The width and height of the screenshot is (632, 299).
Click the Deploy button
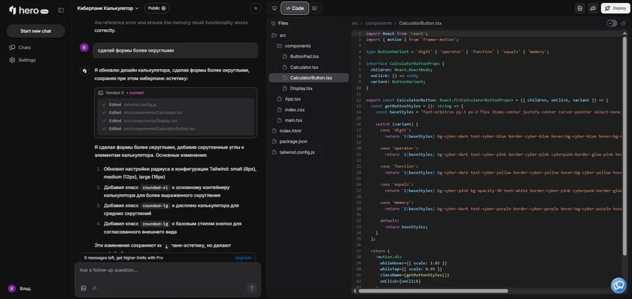click(x=616, y=8)
